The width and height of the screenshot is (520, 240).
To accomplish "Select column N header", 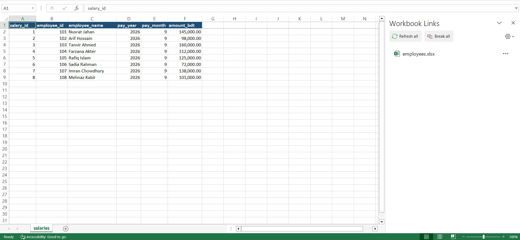I will tap(365, 19).
